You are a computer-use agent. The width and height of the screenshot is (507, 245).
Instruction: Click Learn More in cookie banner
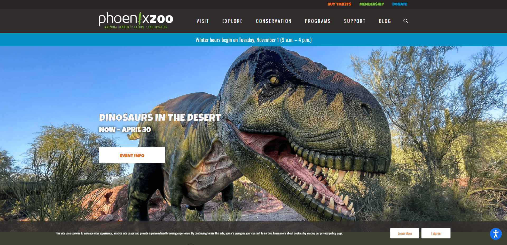click(405, 233)
